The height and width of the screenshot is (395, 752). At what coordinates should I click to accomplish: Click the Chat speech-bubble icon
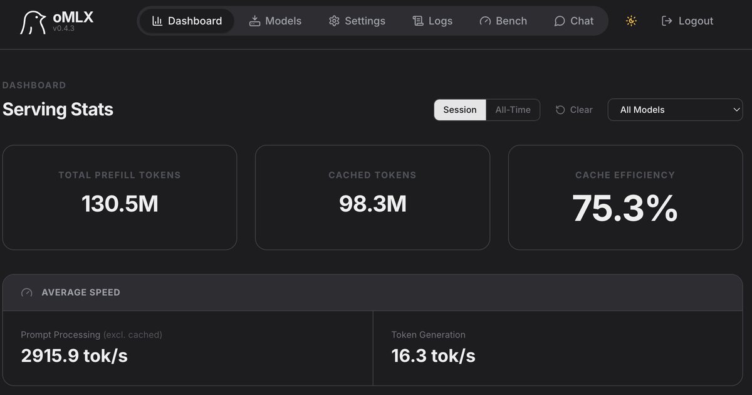click(x=560, y=21)
